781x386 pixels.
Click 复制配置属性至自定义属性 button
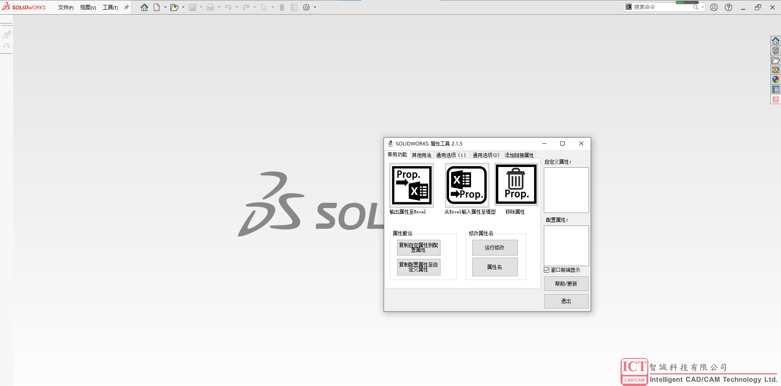(x=419, y=267)
